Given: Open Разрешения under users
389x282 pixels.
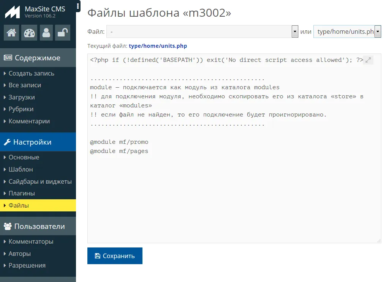Looking at the screenshot, I should tap(27, 266).
